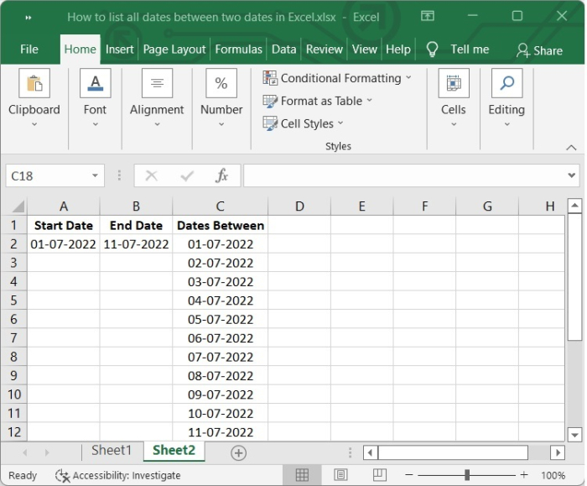Open the Editing search icon
The width and height of the screenshot is (587, 486).
506,84
